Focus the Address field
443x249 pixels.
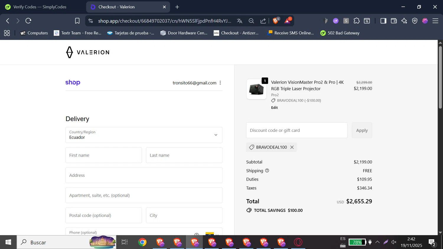(144, 175)
